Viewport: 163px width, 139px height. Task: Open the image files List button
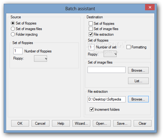[x=138, y=81]
